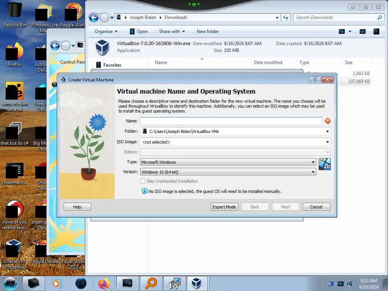Click the Next button

[286, 207]
